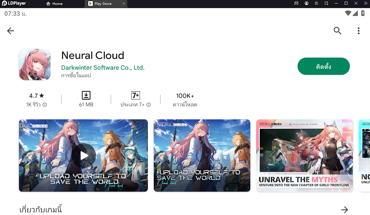
Task: Click the 61 MB size text
Action: click(x=86, y=105)
